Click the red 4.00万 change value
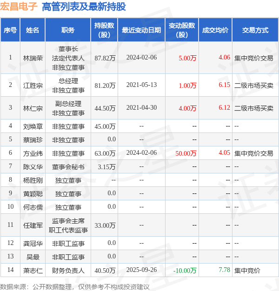This screenshot has width=279, height=291. pos(187,108)
